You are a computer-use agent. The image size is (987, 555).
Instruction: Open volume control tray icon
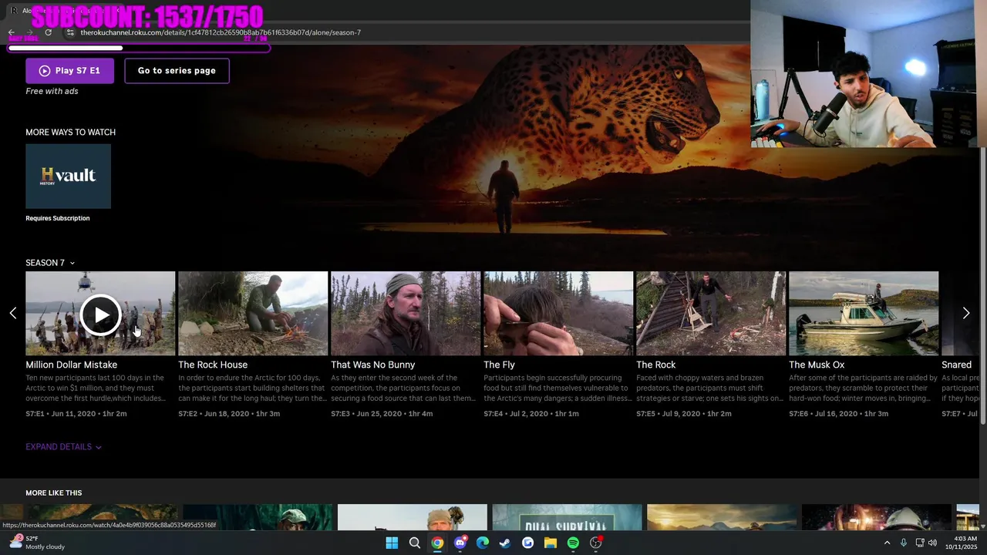(933, 543)
